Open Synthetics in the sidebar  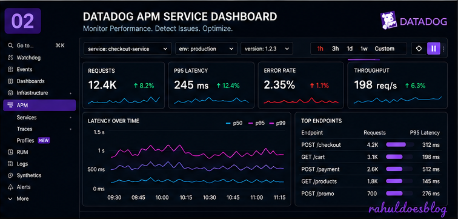click(x=29, y=175)
